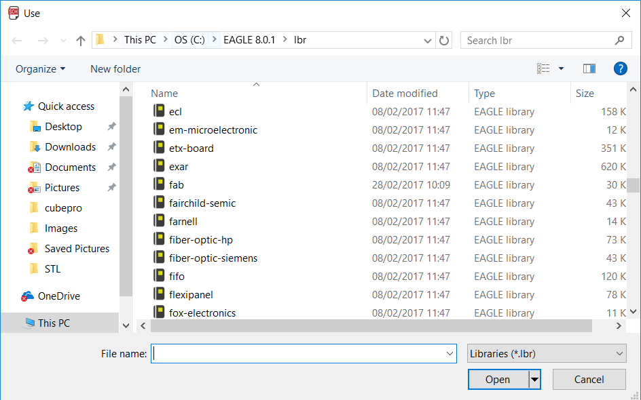Expand the view options dropdown arrow
This screenshot has height=400, width=641.
(x=561, y=68)
